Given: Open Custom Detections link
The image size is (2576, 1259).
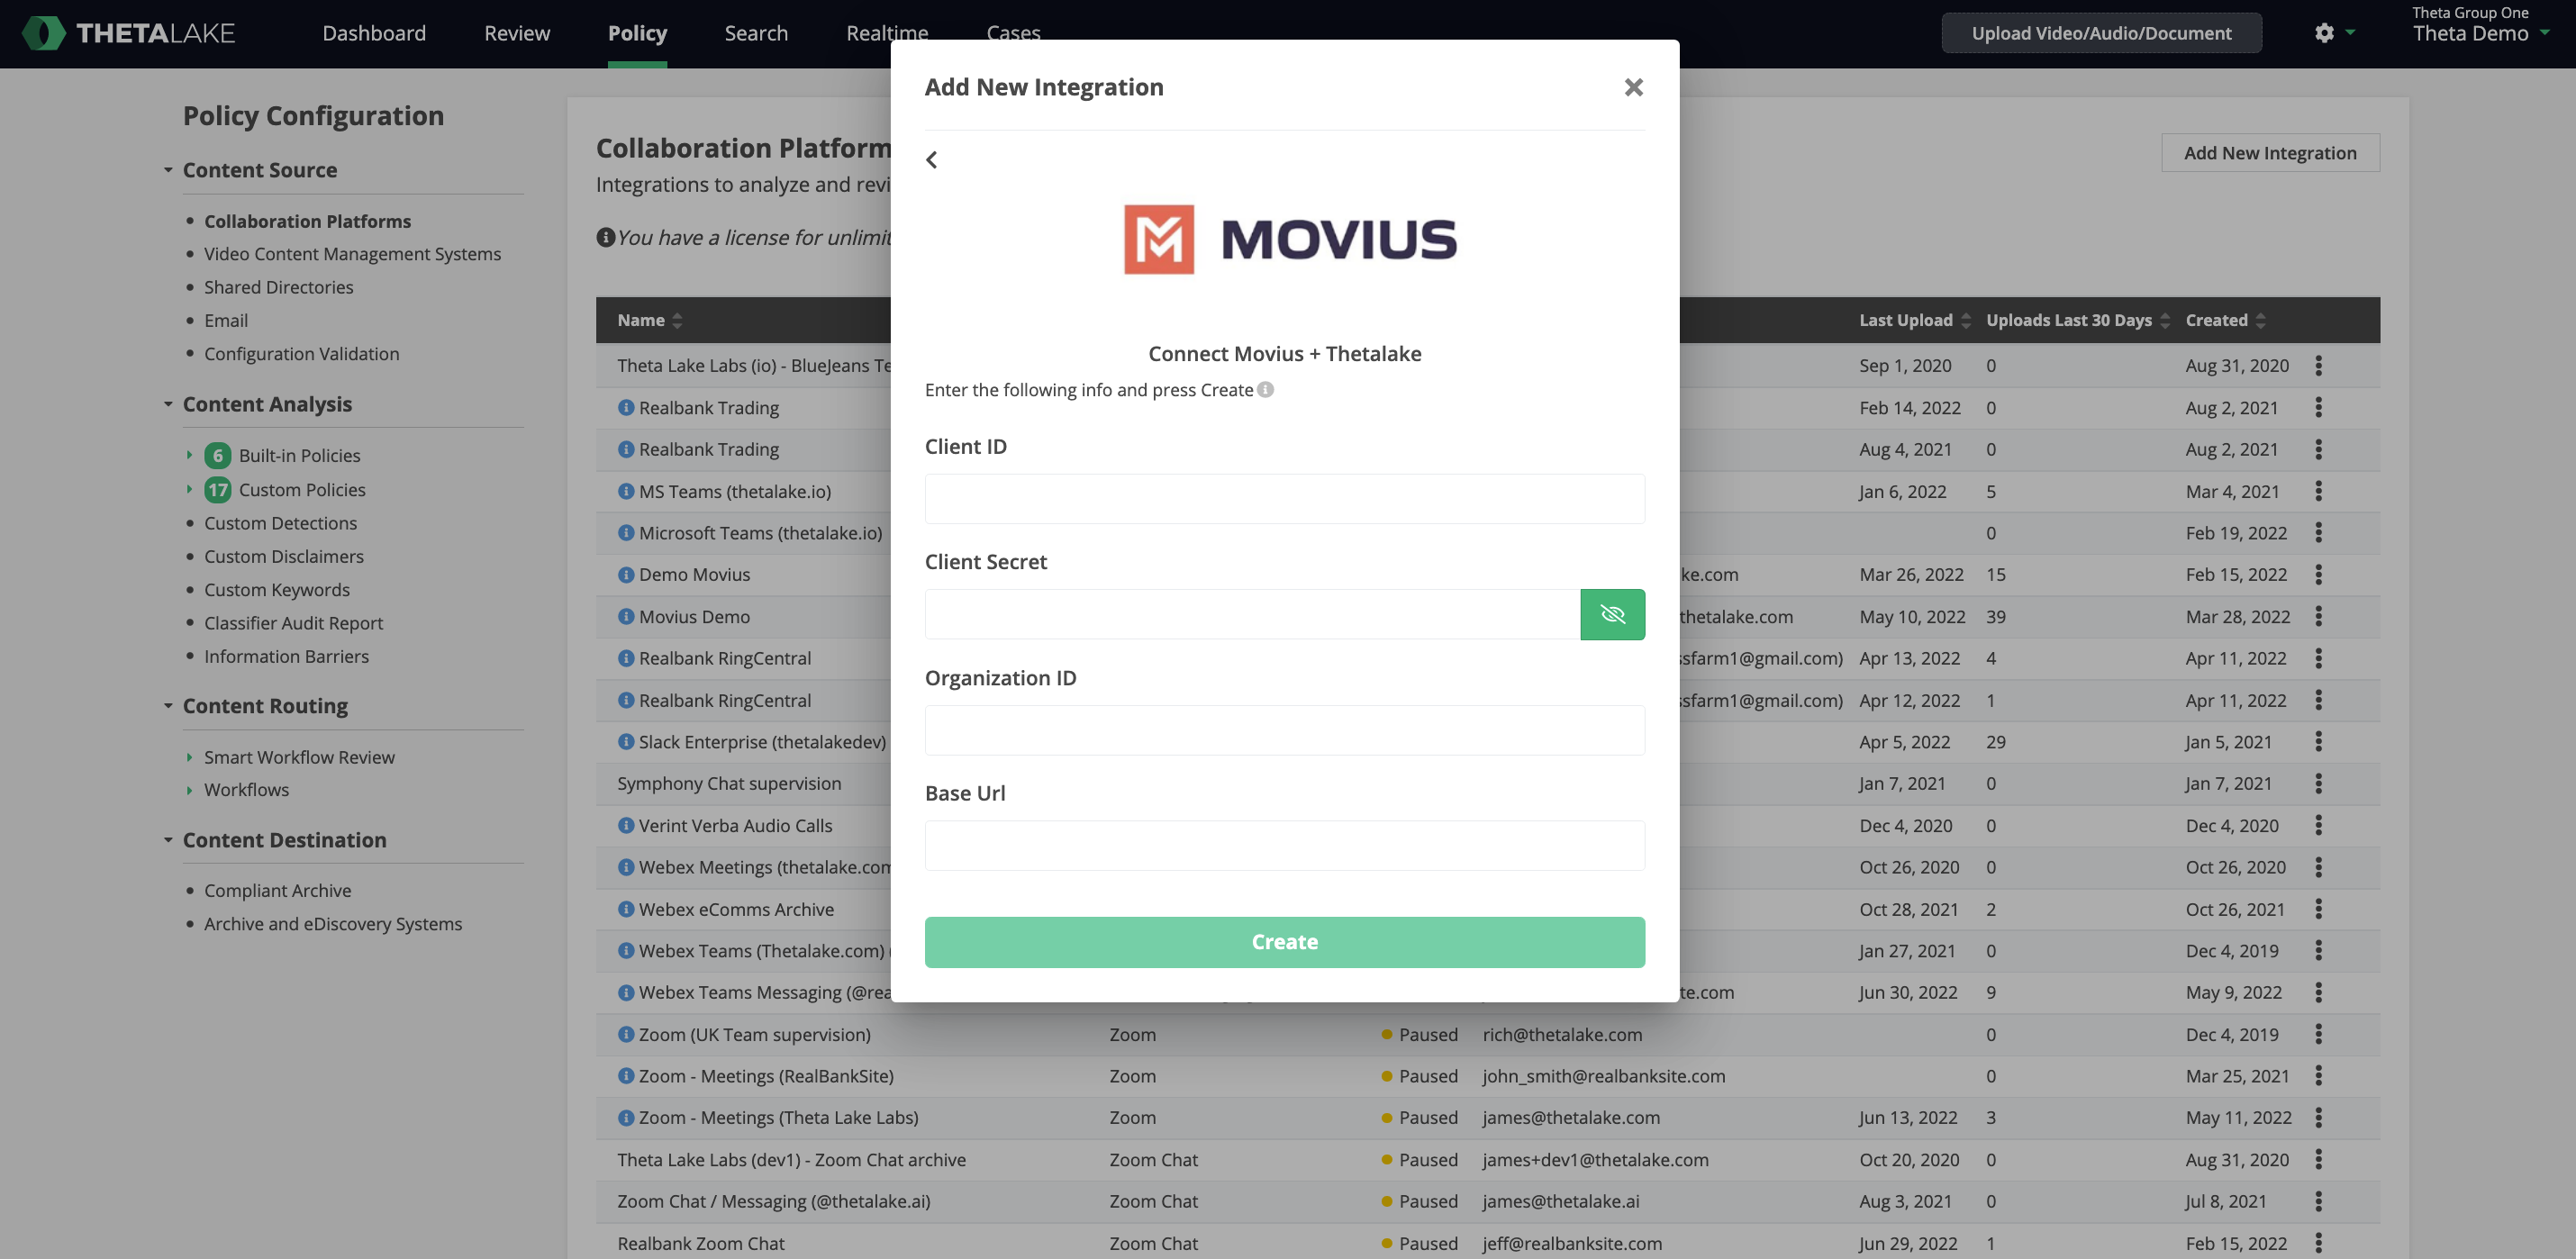Looking at the screenshot, I should 280,523.
